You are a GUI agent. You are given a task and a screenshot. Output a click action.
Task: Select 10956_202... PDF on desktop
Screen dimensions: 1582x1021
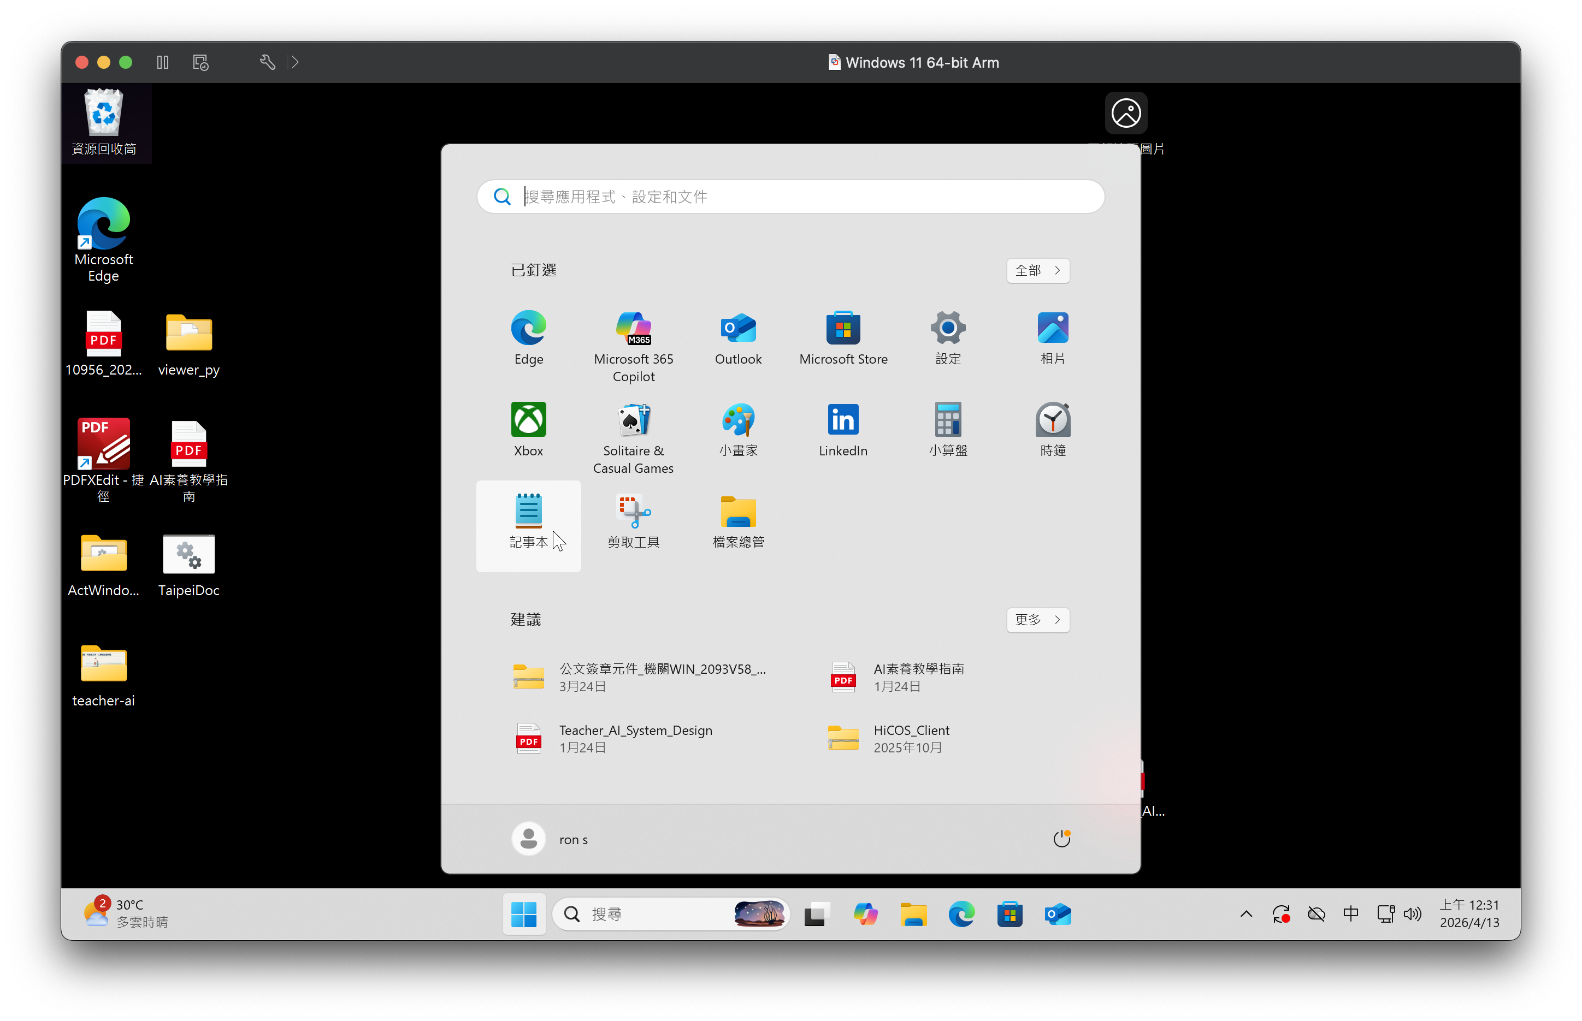103,343
